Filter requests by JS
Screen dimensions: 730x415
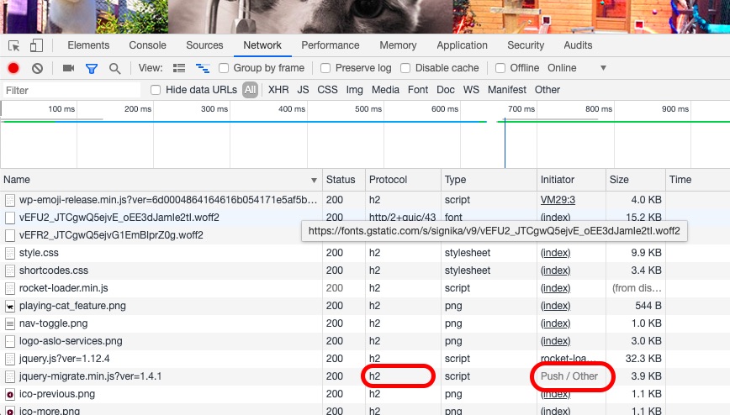(x=303, y=90)
